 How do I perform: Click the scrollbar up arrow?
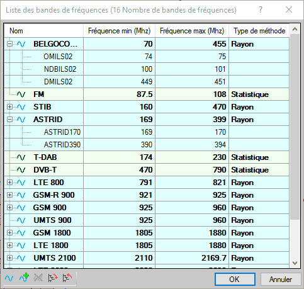[x=295, y=29]
